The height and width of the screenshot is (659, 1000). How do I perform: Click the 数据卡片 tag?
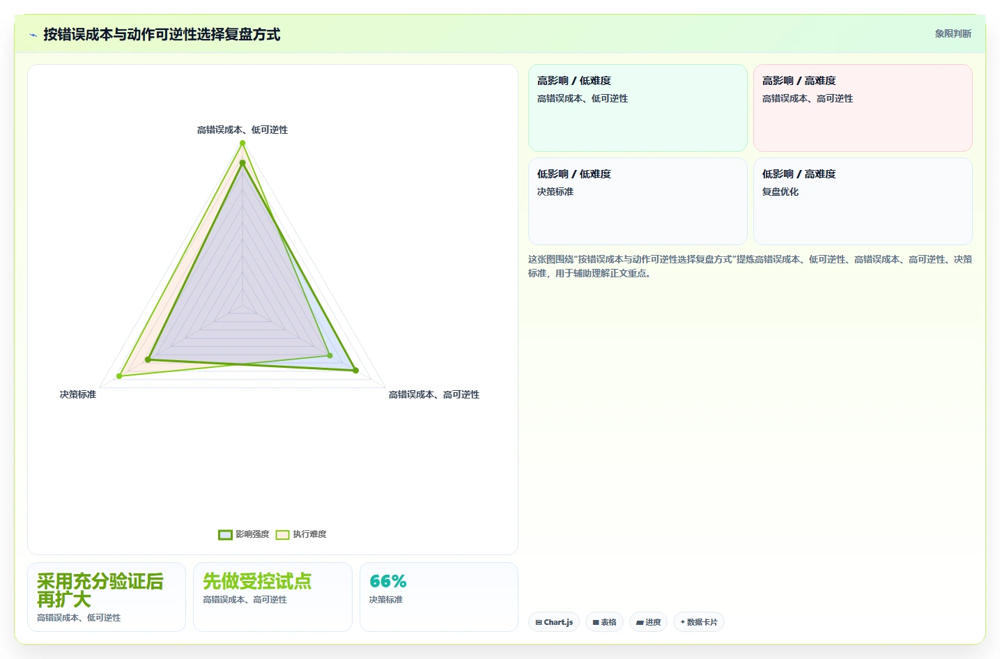click(698, 622)
